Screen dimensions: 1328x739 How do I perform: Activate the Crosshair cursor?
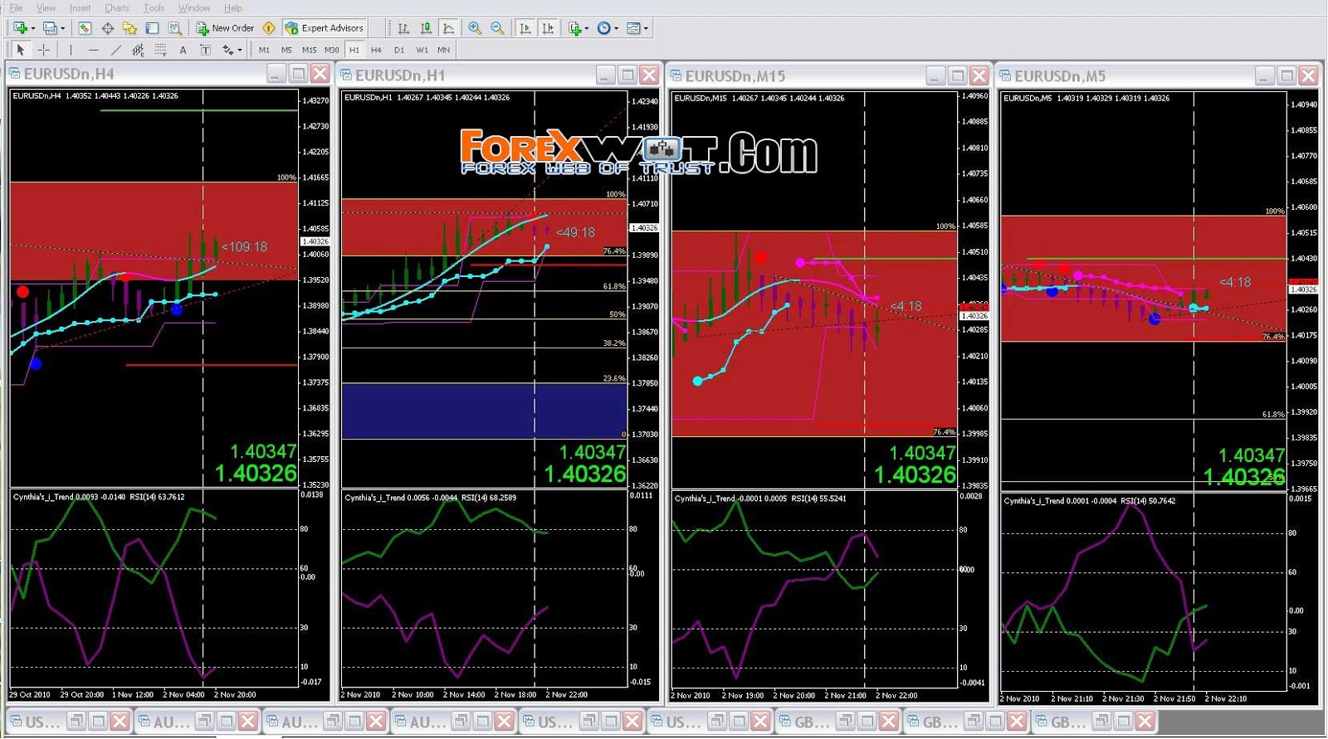click(43, 50)
